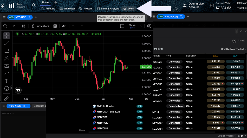Search within the Price Alerts tab
Viewport: 247px width, 138px height.
[24, 106]
